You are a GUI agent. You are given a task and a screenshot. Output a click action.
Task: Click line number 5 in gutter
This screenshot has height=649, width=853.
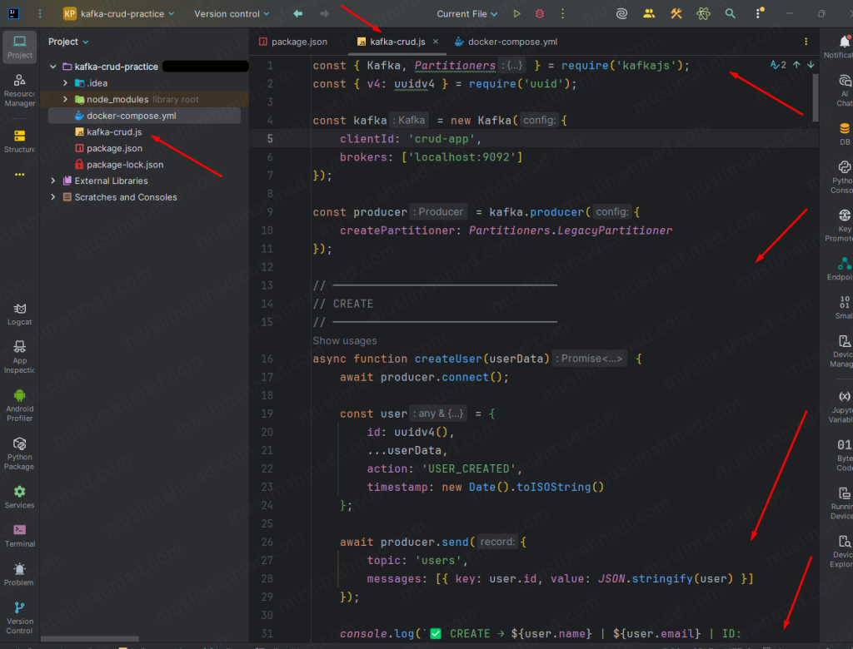(269, 139)
